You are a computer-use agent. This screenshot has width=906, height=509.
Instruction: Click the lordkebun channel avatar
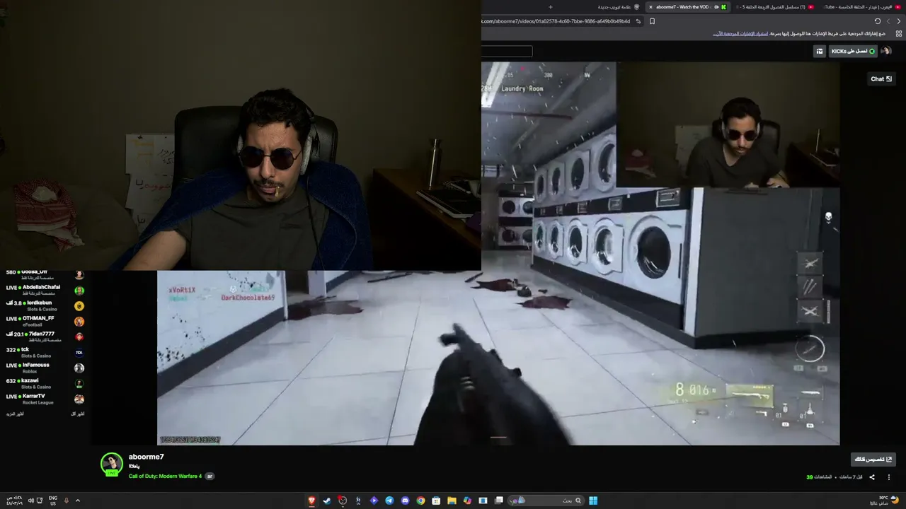pos(79,306)
